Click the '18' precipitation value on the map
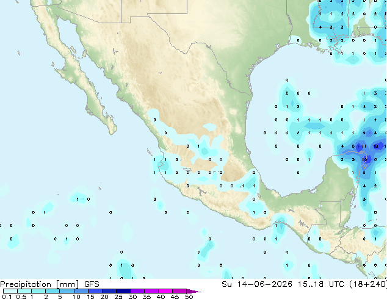The image size is (387, 299). 375,146
